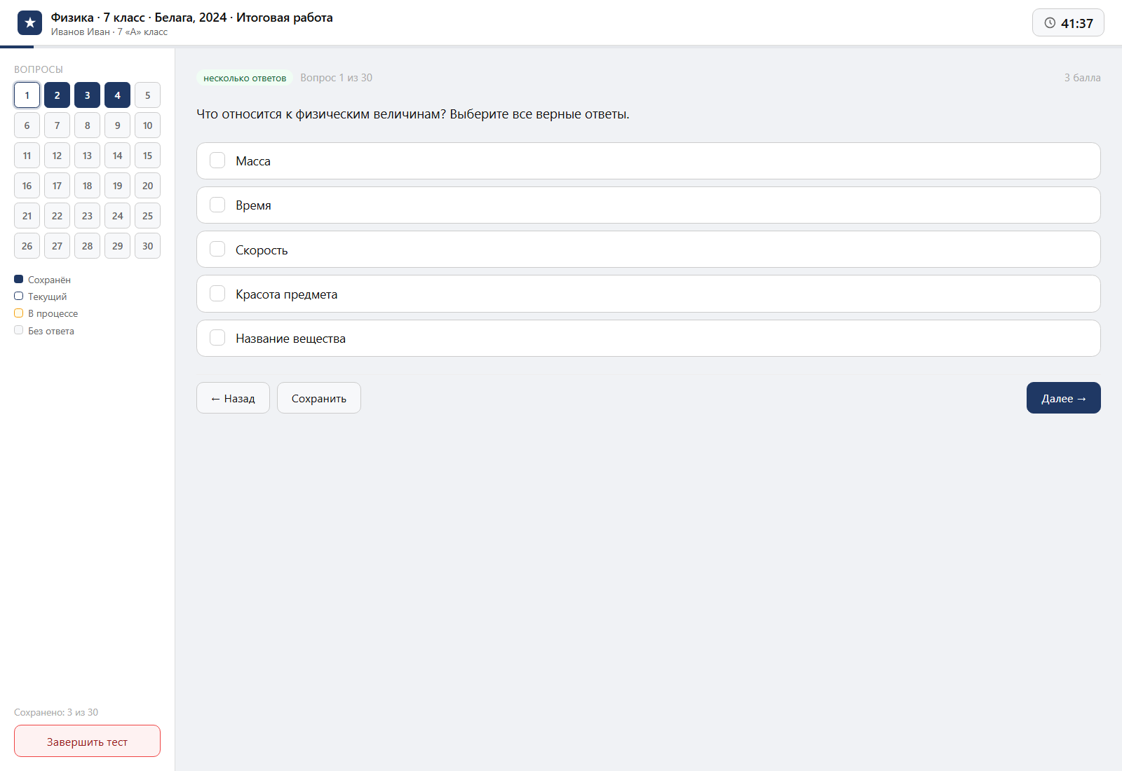
Task: Click the несколько ответов tag
Action: pyautogui.click(x=245, y=78)
